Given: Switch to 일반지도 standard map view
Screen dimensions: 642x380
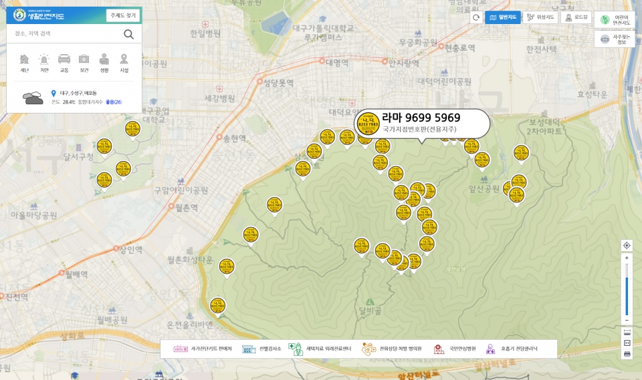Looking at the screenshot, I should 503,17.
